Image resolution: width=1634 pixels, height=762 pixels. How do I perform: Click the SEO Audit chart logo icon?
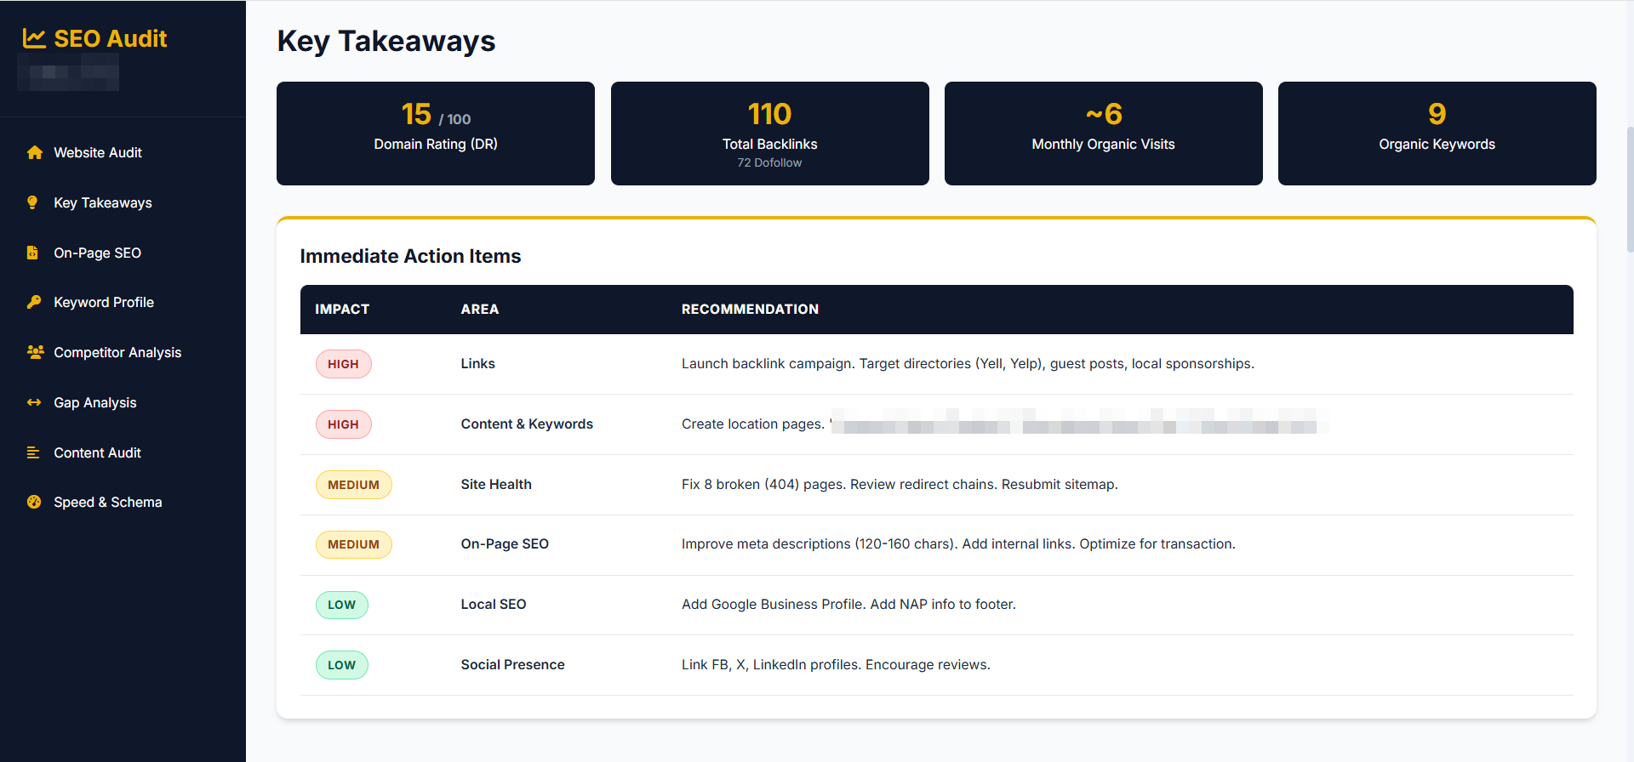[34, 38]
